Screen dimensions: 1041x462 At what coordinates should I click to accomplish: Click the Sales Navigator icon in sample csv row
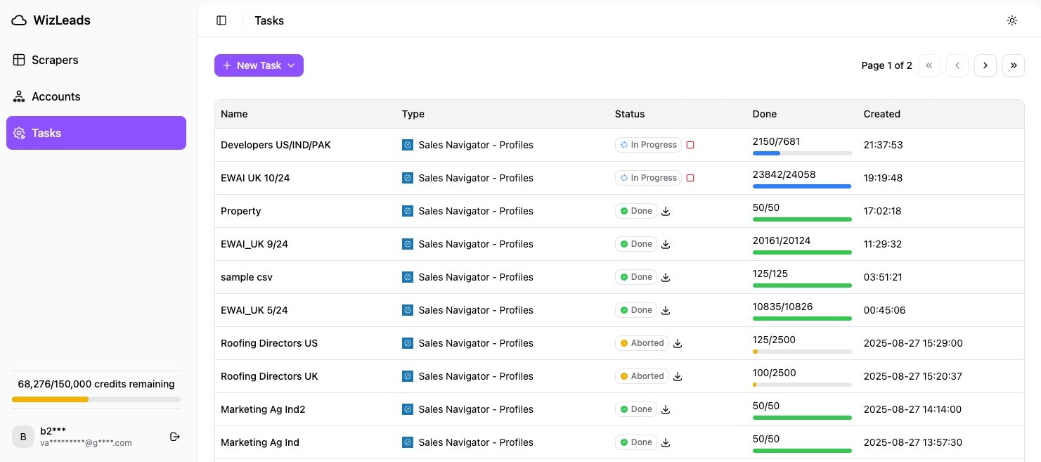coord(408,277)
